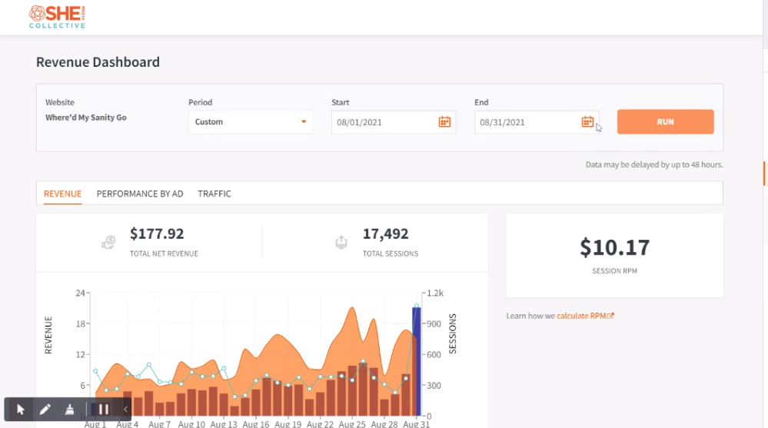
Task: Click the SHE Media Collective logo
Action: pos(57,17)
